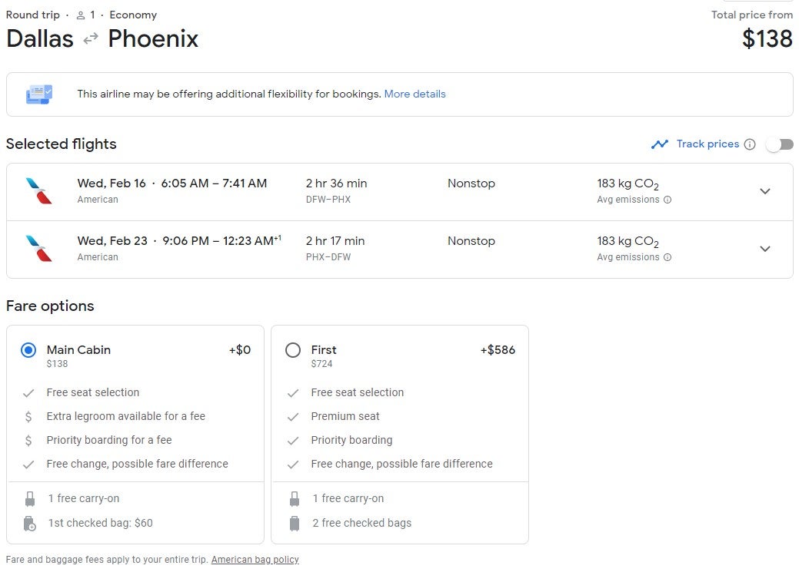Click the American Airlines logo on the Feb 23 flight
799x572 pixels.
tap(40, 248)
